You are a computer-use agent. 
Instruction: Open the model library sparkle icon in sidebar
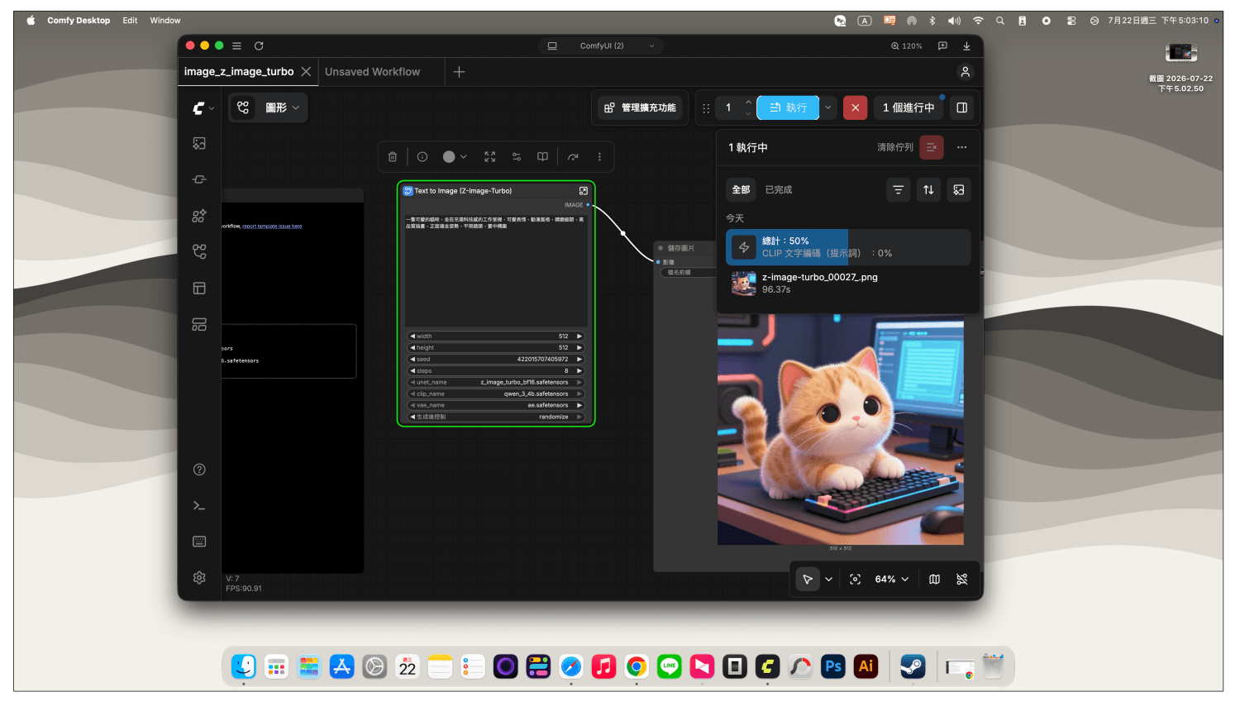tap(199, 216)
